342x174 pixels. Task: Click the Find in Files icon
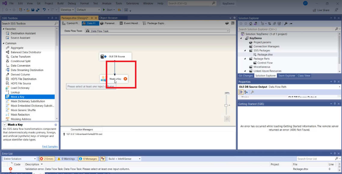119,10
